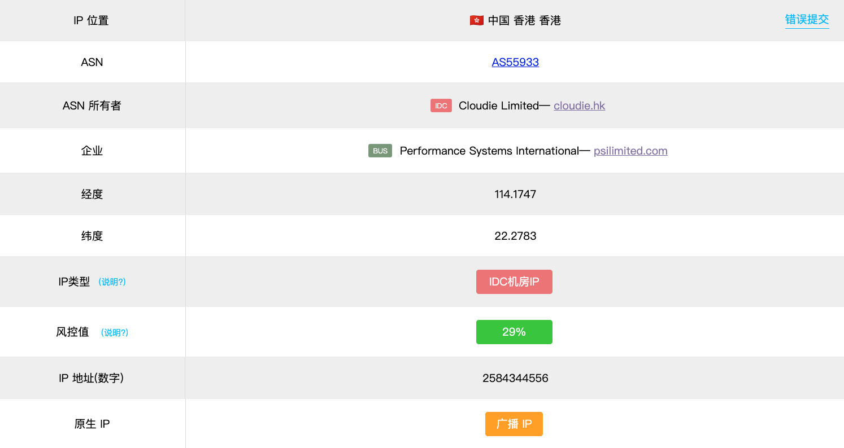844x448 pixels.
Task: Click the ASN 所有者 row label
Action: 92,106
